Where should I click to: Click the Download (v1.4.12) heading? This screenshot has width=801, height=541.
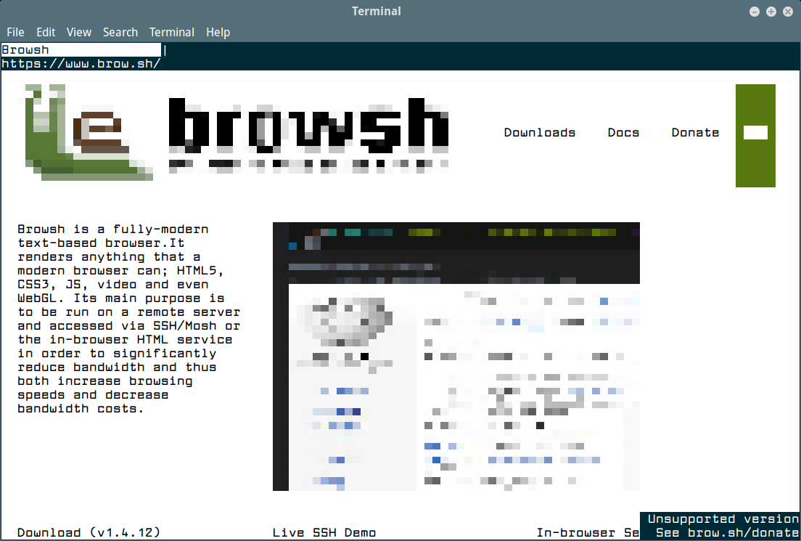(x=89, y=532)
